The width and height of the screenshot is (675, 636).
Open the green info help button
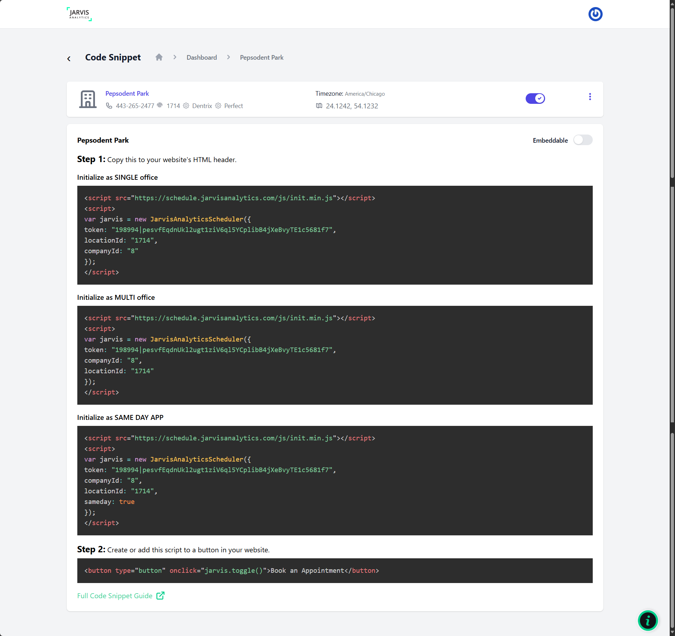(x=647, y=620)
